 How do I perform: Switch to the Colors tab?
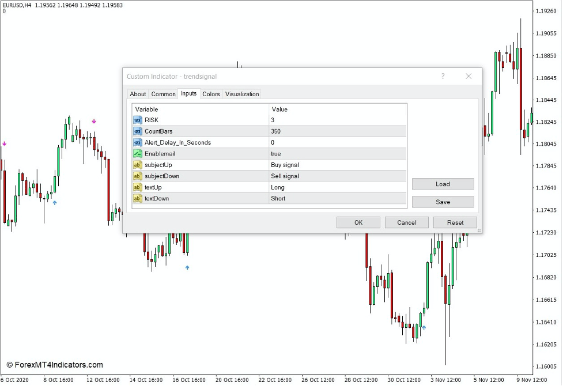tap(211, 94)
